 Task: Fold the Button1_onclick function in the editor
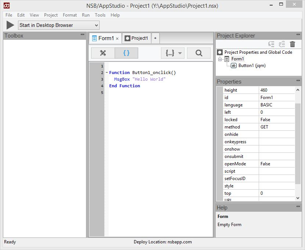107,73
